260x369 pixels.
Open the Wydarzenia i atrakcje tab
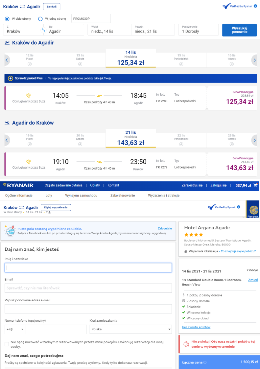coord(164,196)
